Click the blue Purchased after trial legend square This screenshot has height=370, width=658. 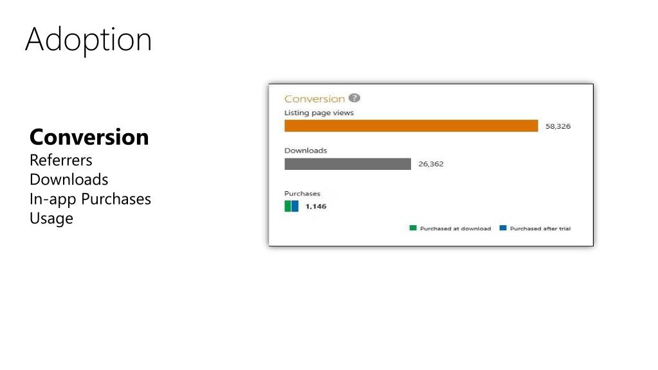[x=503, y=228]
